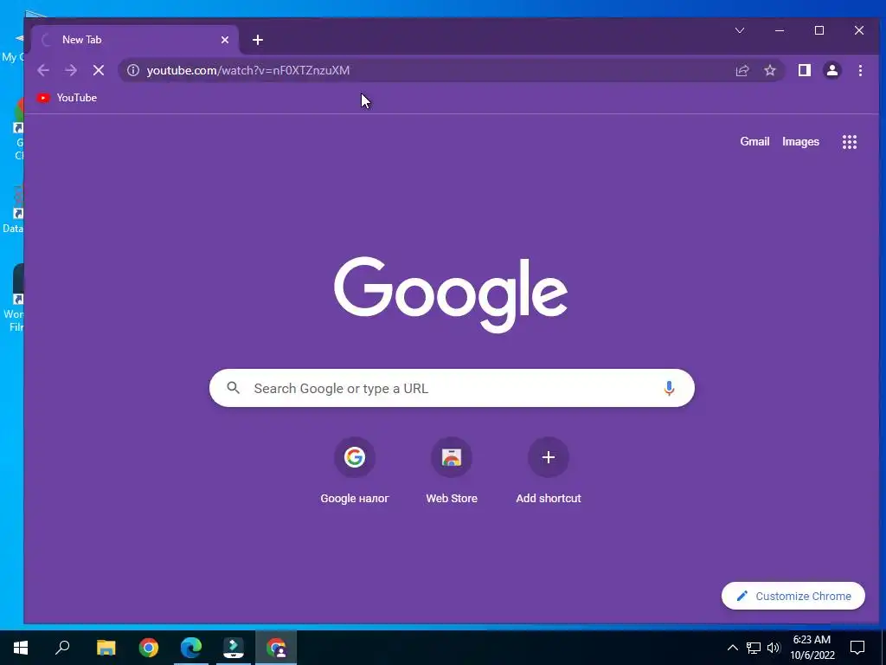This screenshot has height=665, width=886.
Task: Open the Google apps grid
Action: point(850,142)
